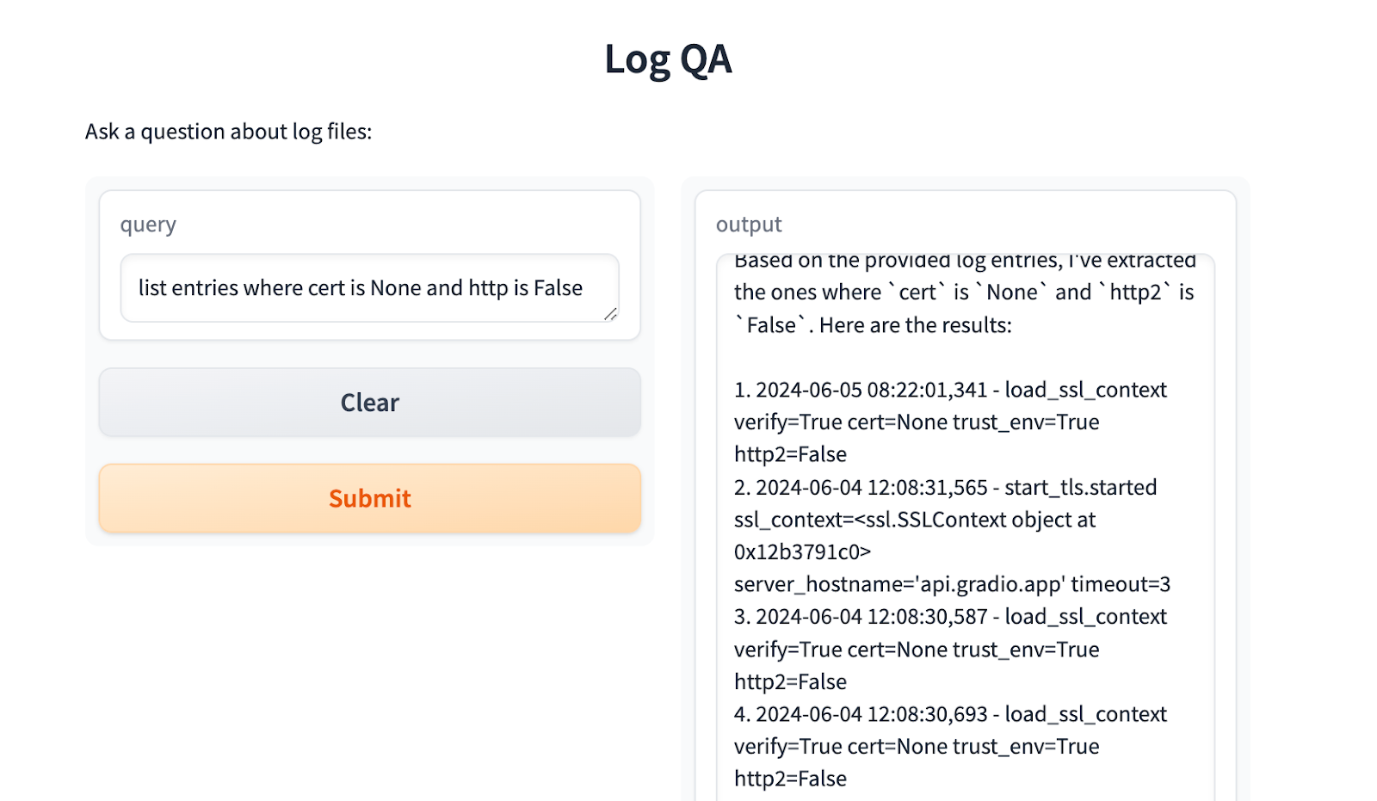Click the 12:08:30,693 log entry line
Screen dimensions: 1377x801
point(950,714)
